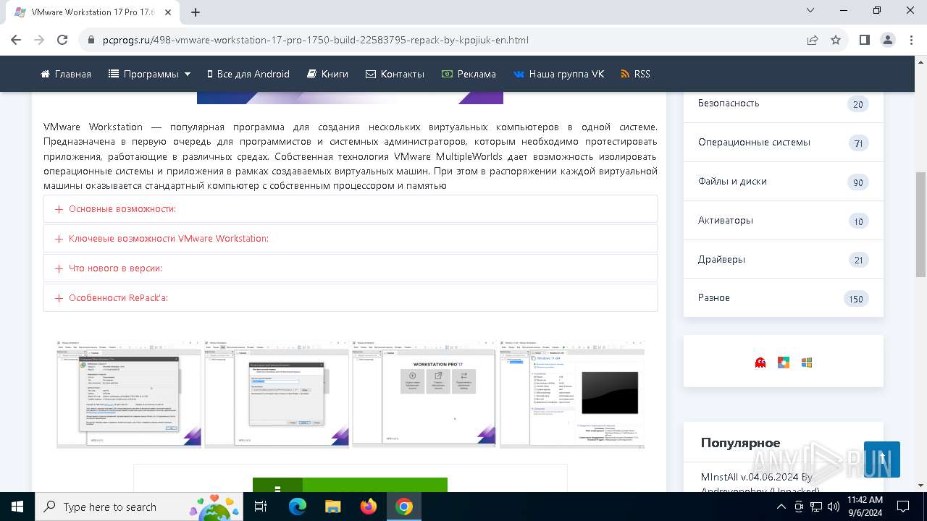Click the forward navigation arrow
Image resolution: width=927 pixels, height=521 pixels.
39,40
